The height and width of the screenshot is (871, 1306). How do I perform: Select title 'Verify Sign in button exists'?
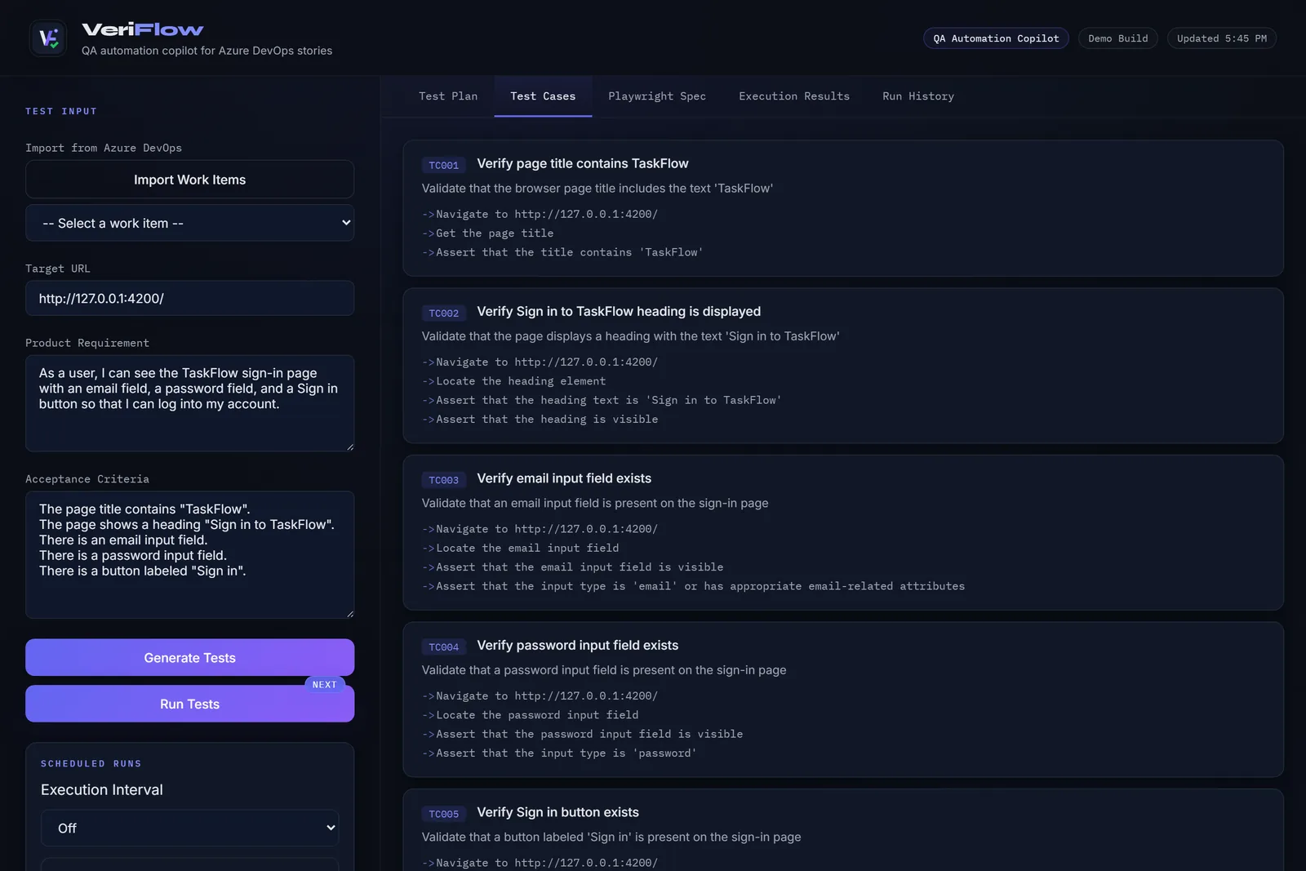tap(557, 812)
